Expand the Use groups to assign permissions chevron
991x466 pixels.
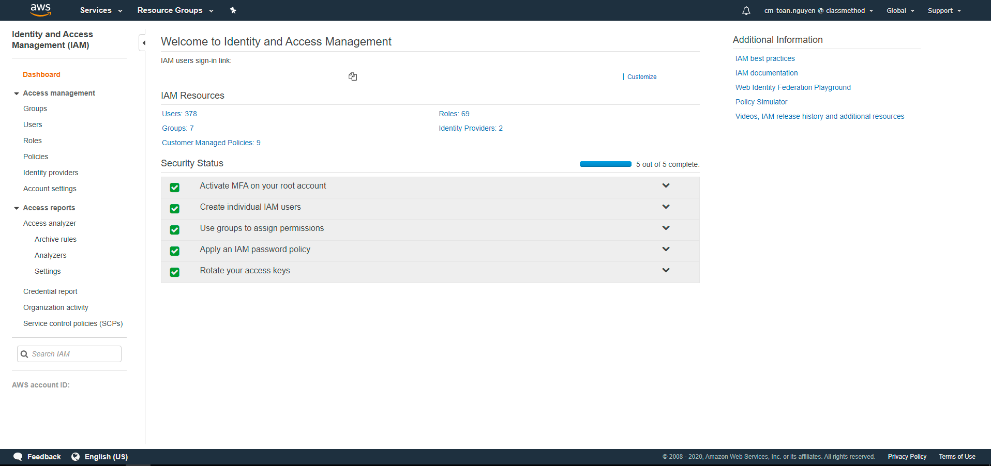[x=666, y=228]
